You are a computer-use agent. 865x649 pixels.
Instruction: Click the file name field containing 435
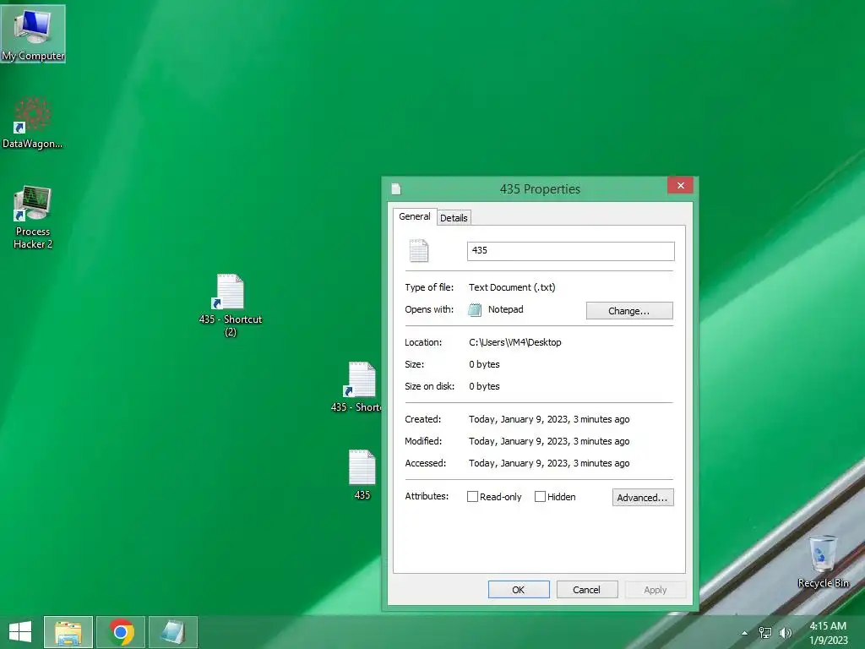point(570,251)
